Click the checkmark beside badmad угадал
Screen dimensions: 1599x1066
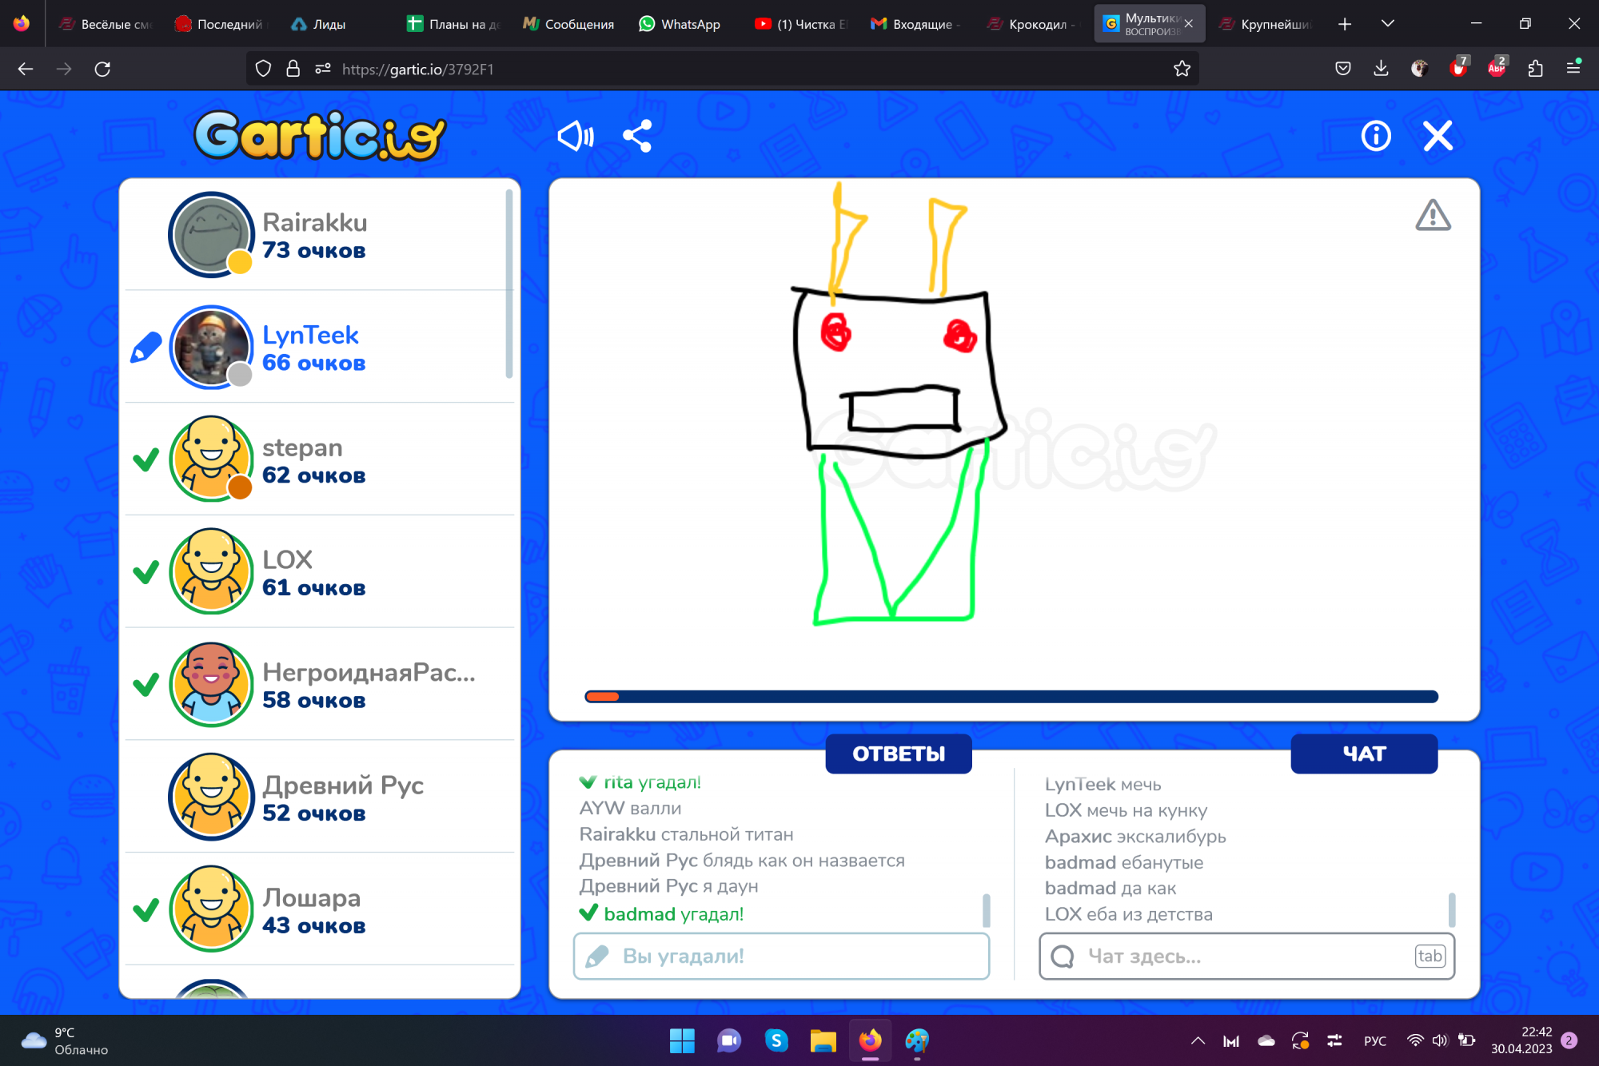pyautogui.click(x=588, y=913)
